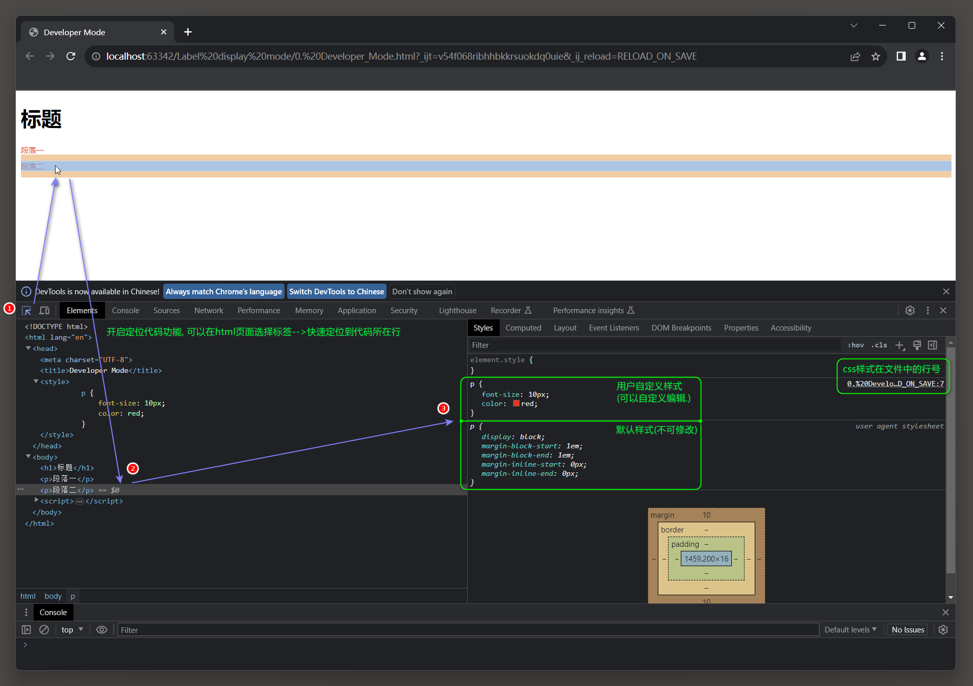Screen dimensions: 973x686
Task: Switch to the Computed styles tab
Action: pyautogui.click(x=523, y=328)
